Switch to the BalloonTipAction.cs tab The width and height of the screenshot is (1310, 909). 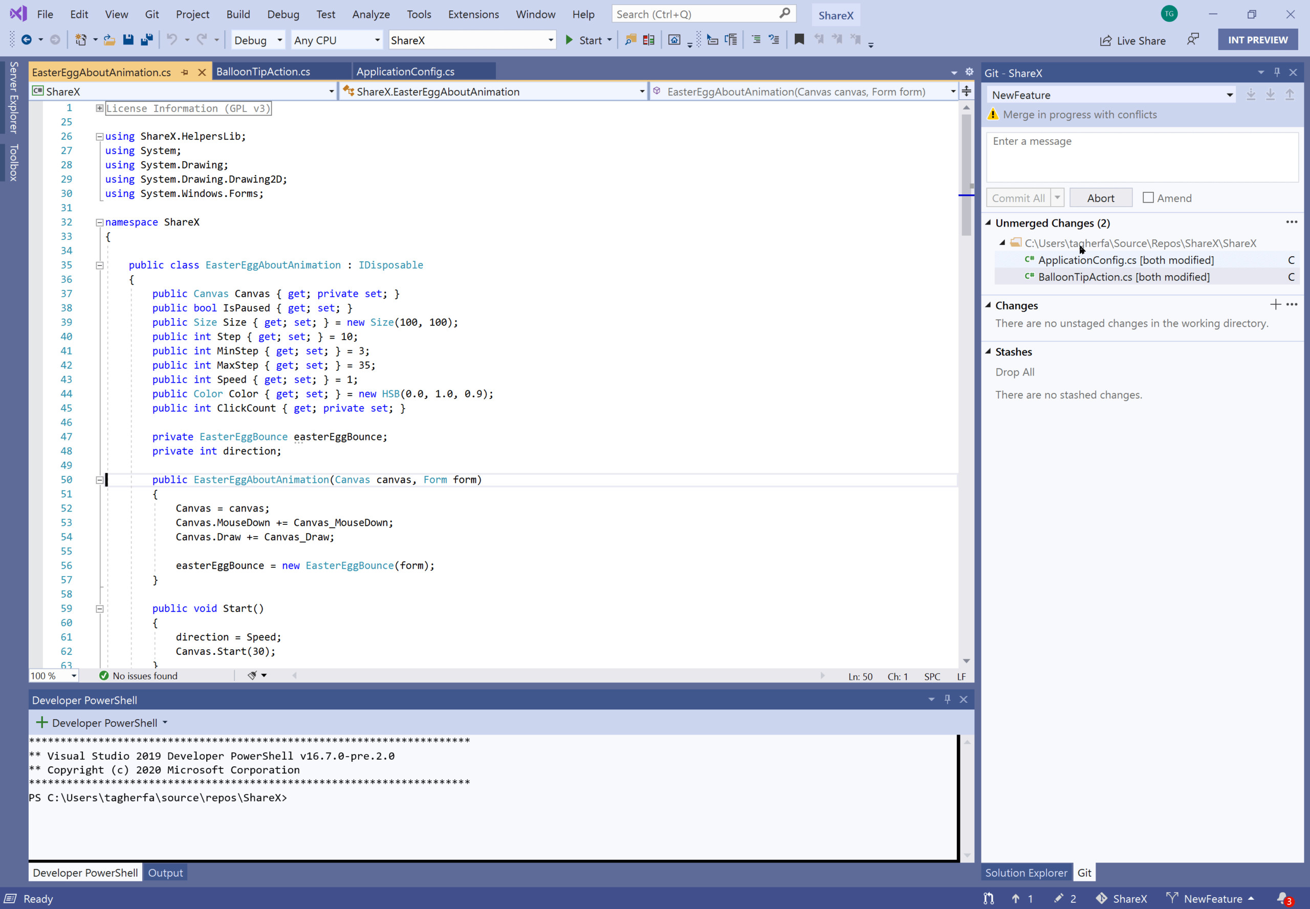tap(263, 72)
